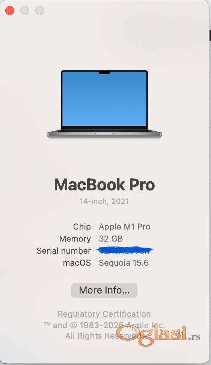Close the About This Mac window
Viewport: 211px width, 365px height.
pyautogui.click(x=10, y=11)
